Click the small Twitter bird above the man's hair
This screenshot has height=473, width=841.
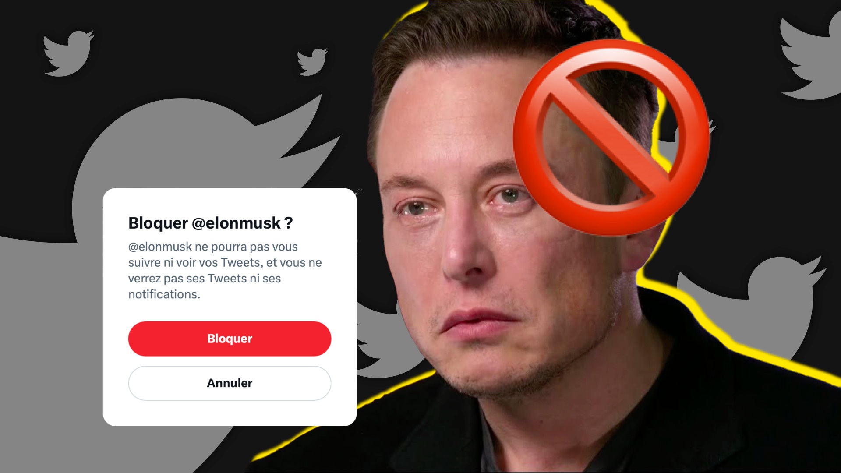coord(312,61)
